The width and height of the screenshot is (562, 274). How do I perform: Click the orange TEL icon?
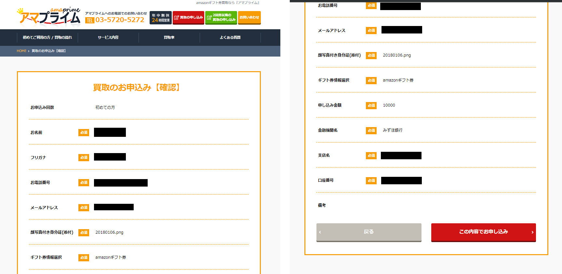pos(89,20)
